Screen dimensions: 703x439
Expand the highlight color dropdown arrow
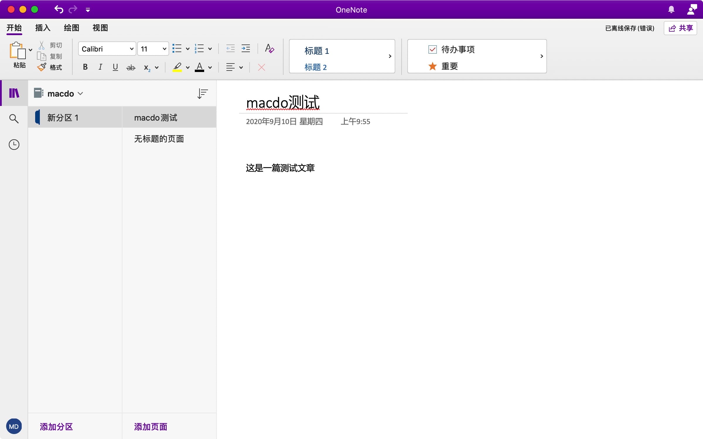[x=188, y=68]
